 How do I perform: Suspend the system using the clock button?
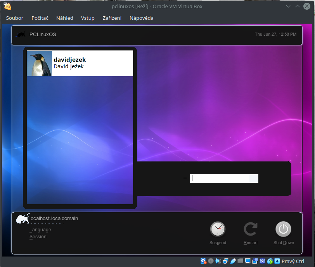(218, 229)
